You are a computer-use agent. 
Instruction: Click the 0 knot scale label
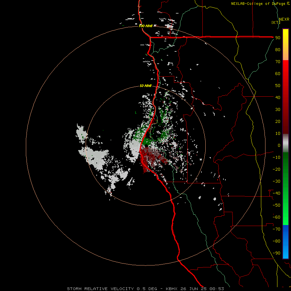coord(279,145)
